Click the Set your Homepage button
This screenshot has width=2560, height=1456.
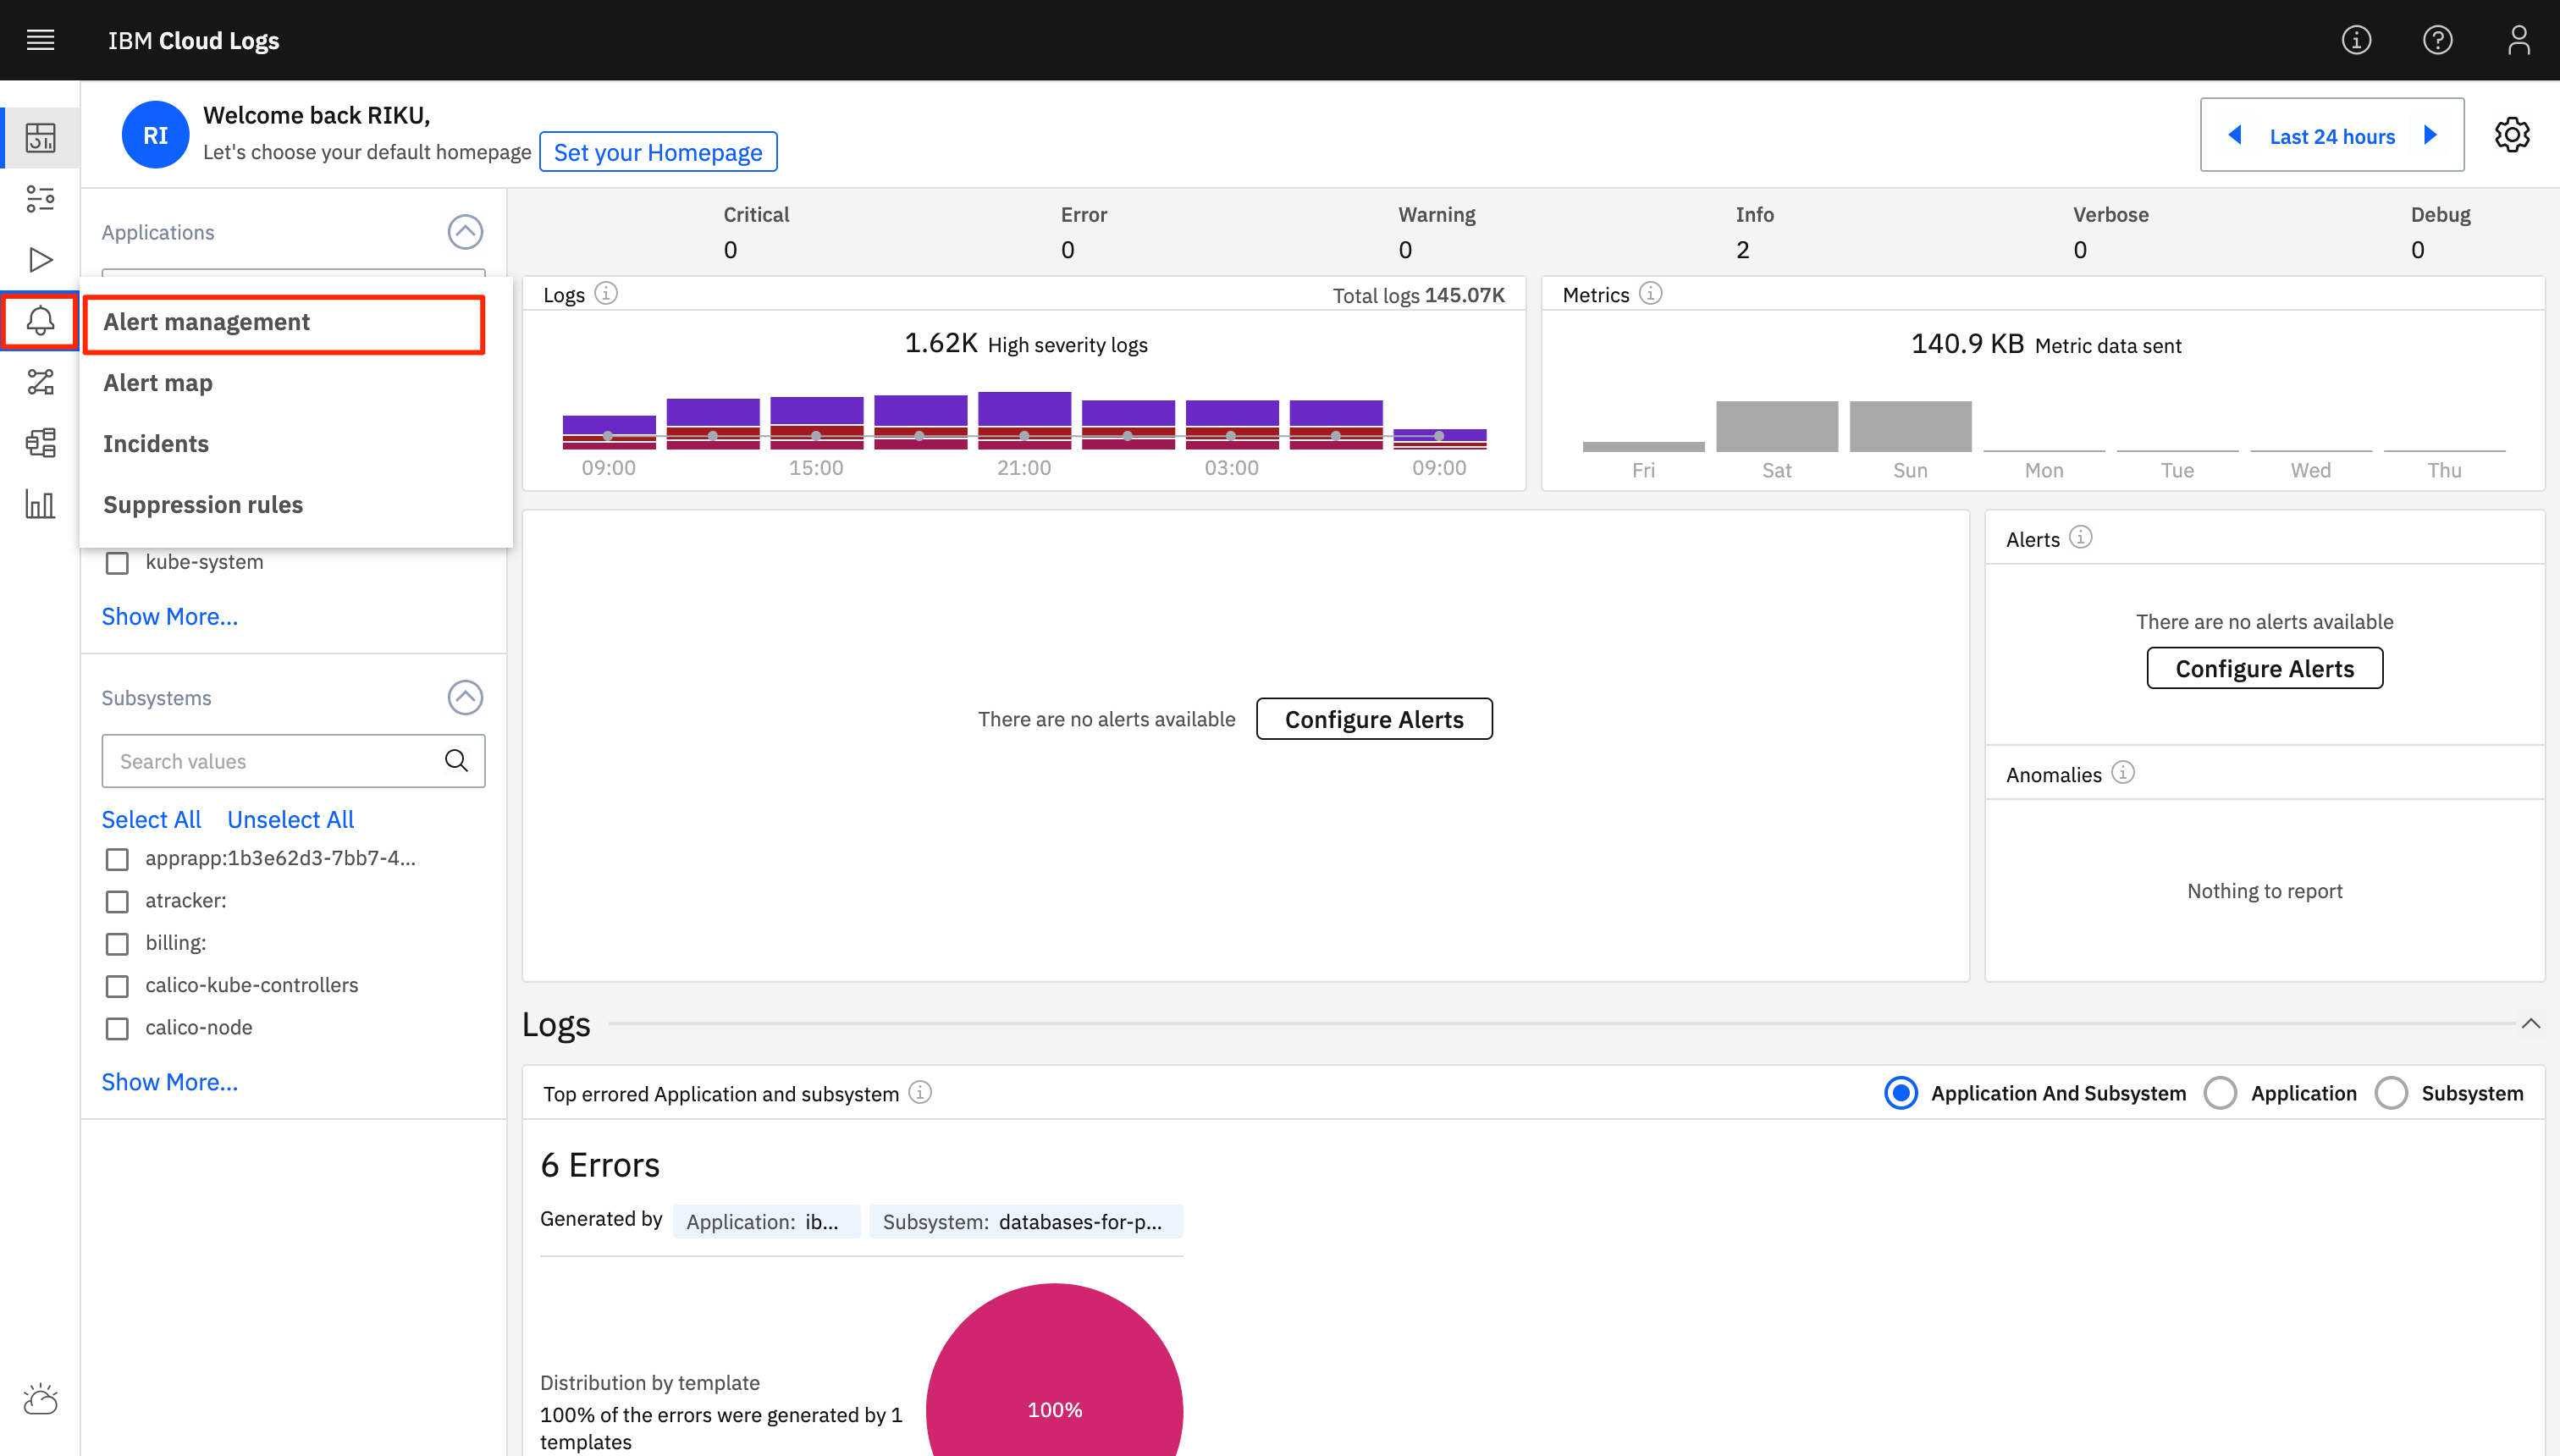tap(657, 152)
